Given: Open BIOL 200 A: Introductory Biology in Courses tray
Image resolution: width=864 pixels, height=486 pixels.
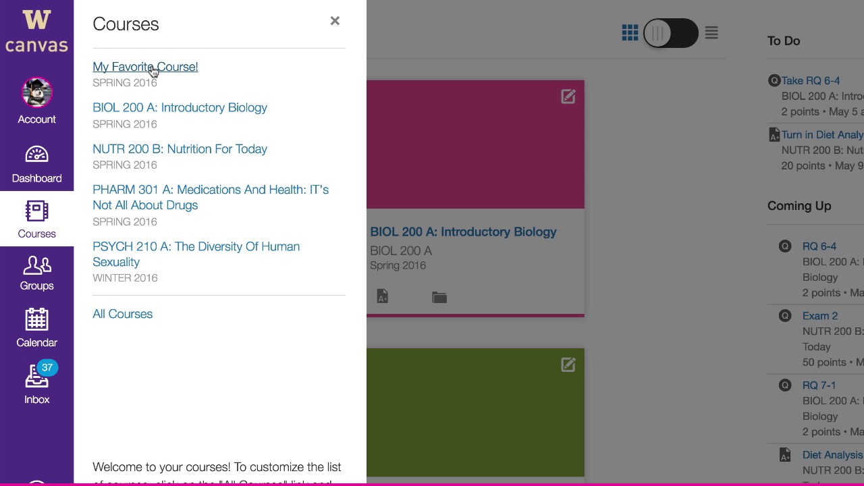Looking at the screenshot, I should [180, 107].
